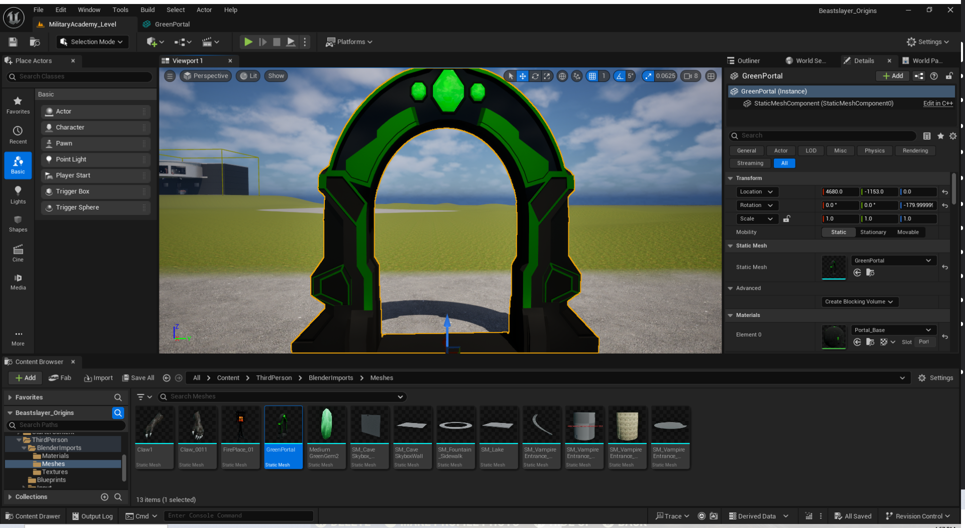
Task: Toggle the Scale lock ratio icon
Action: click(x=786, y=219)
